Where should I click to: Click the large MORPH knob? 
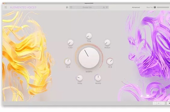89,58
